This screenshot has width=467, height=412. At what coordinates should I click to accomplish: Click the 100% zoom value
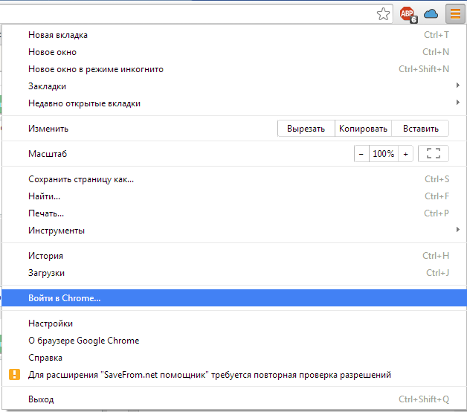tap(383, 154)
